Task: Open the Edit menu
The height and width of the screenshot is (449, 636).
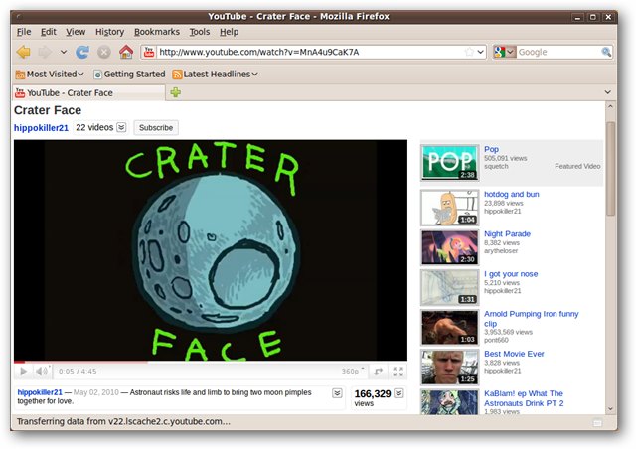Action: tap(49, 32)
